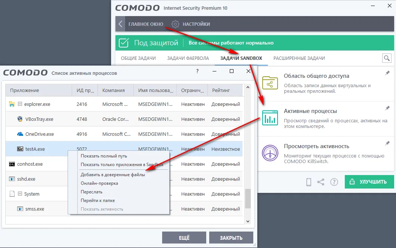Image resolution: width=396 pixels, height=248 pixels.
Task: Choose Перейти к папке menu item
Action: tap(98, 200)
